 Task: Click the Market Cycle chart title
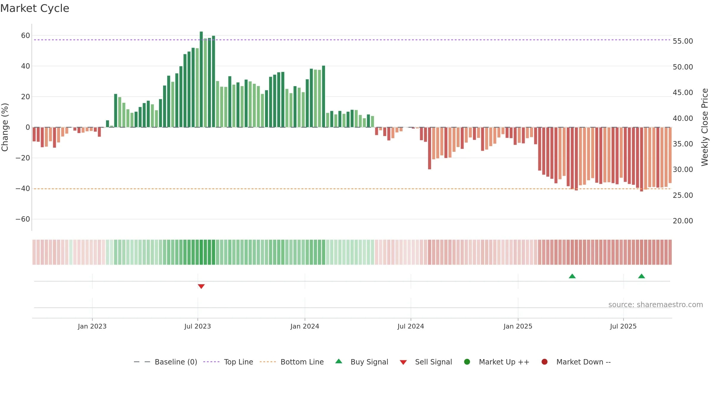(x=34, y=8)
